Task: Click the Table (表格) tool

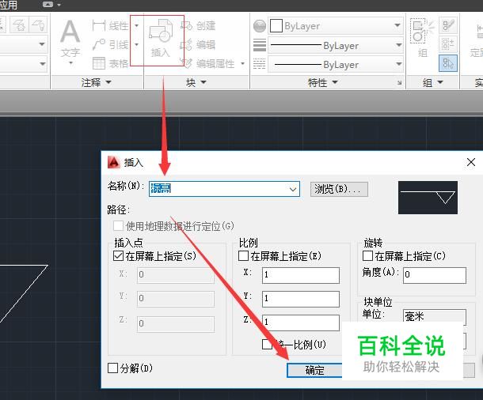Action: pos(110,64)
